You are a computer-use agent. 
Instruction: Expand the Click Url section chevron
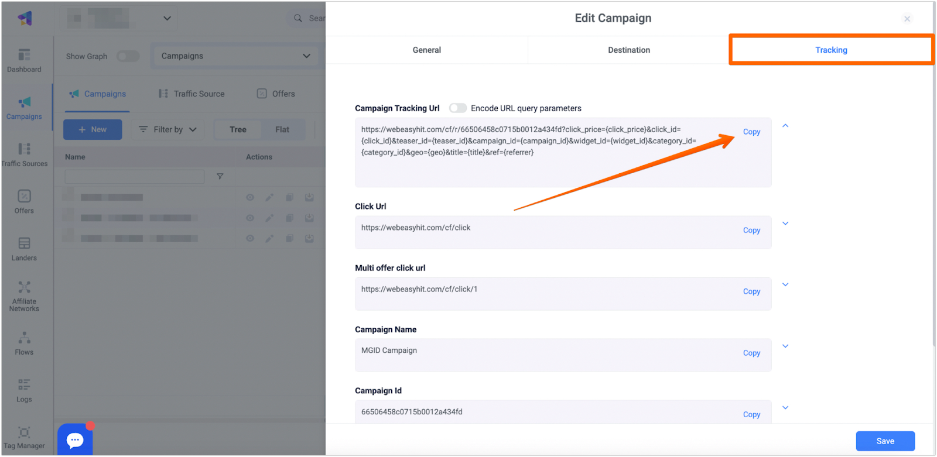(x=785, y=224)
